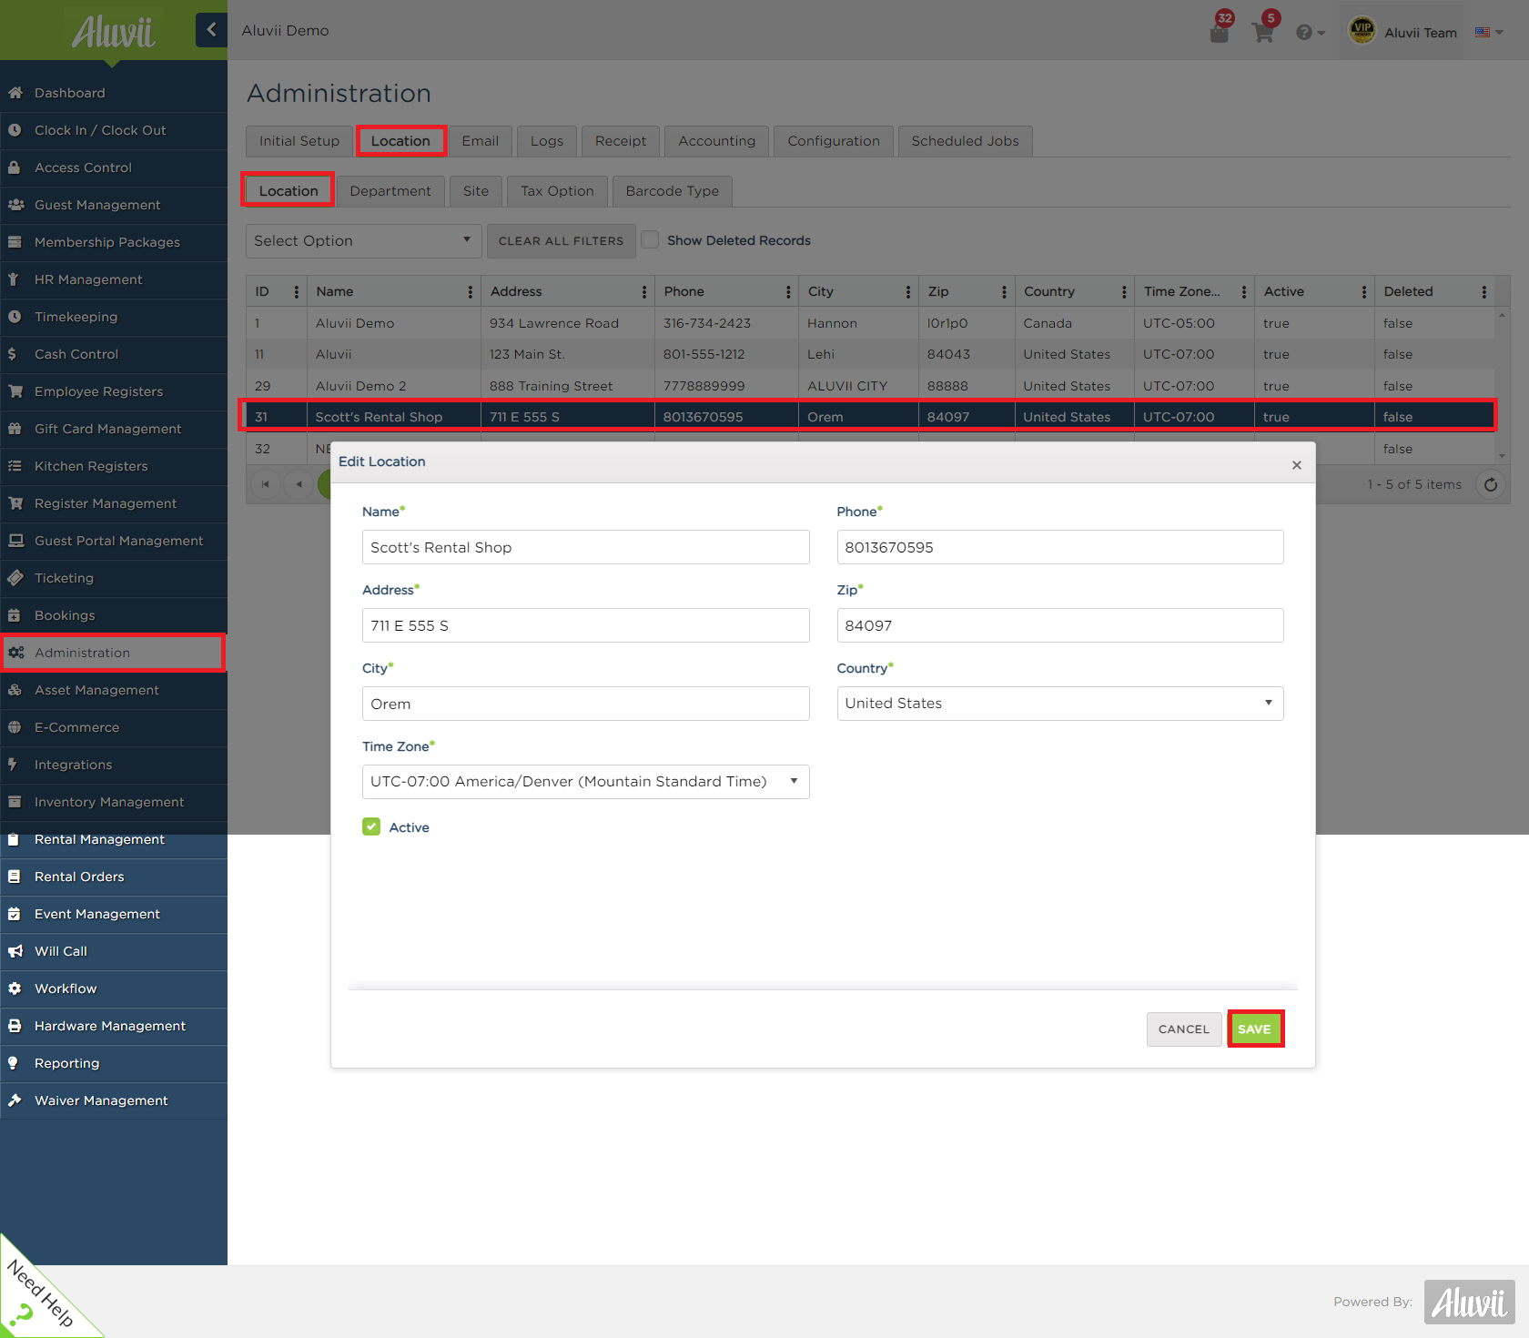Switch to the Initial Setup tab
Image resolution: width=1529 pixels, height=1338 pixels.
coord(299,141)
